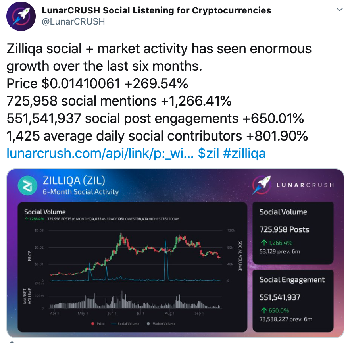
Task: Click the Jun 1 axis marker
Action: click(x=112, y=313)
